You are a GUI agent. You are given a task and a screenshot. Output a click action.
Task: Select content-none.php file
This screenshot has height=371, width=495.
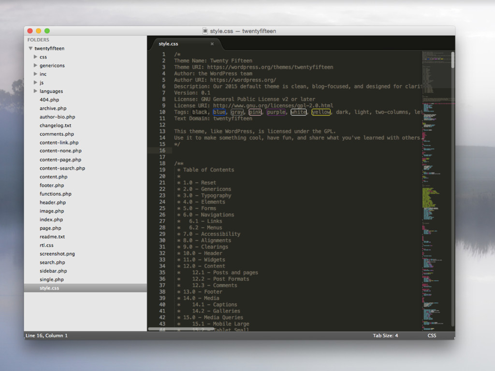[x=60, y=151]
